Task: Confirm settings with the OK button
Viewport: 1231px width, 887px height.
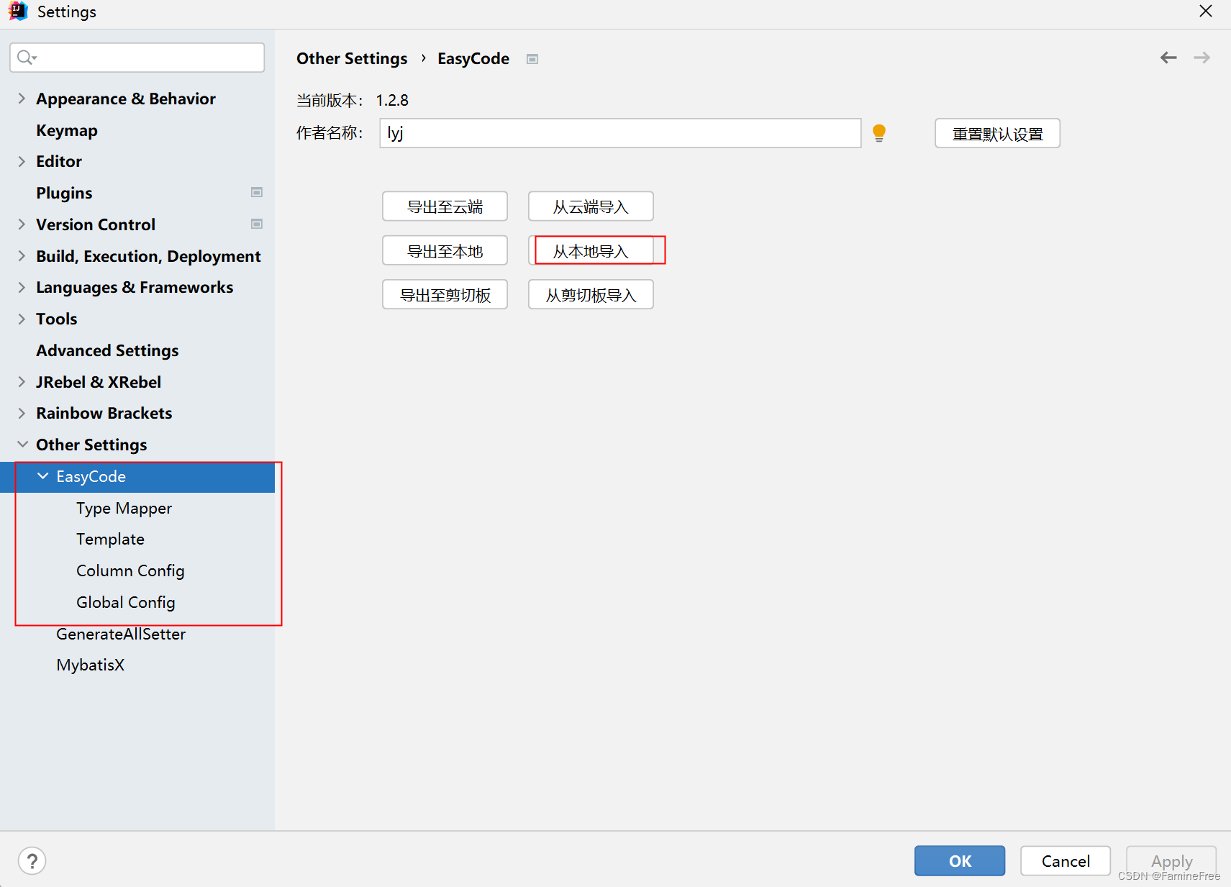Action: coord(959,860)
